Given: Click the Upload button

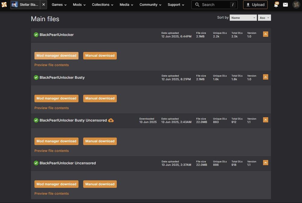Looking at the screenshot, I should [255, 5].
